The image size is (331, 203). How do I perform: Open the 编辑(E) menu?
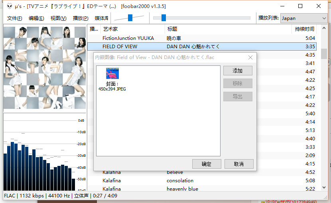[36, 18]
